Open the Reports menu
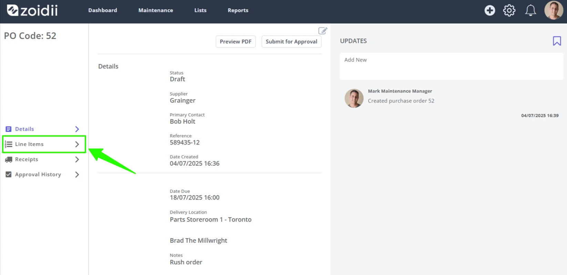Viewport: 567px width, 275px height. 238,10
